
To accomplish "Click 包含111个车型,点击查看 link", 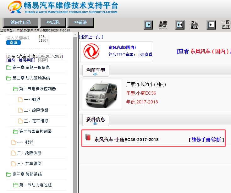I will pyautogui.click(x=130, y=54).
